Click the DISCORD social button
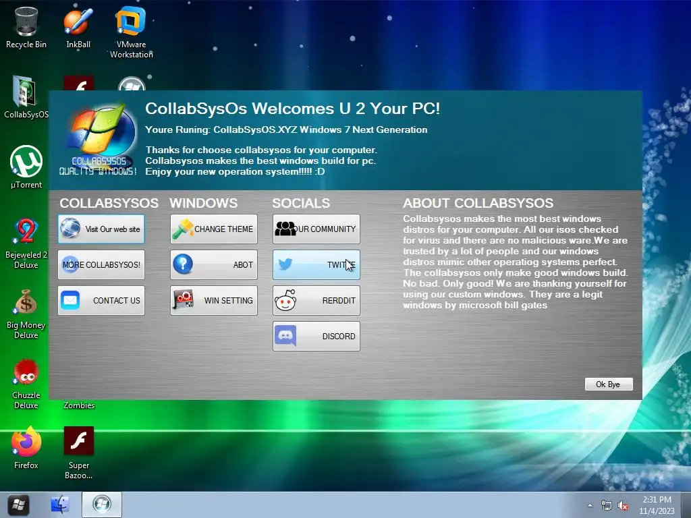 pos(316,336)
